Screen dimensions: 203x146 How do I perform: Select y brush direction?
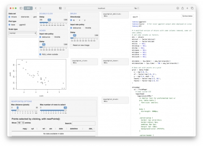(82, 20)
